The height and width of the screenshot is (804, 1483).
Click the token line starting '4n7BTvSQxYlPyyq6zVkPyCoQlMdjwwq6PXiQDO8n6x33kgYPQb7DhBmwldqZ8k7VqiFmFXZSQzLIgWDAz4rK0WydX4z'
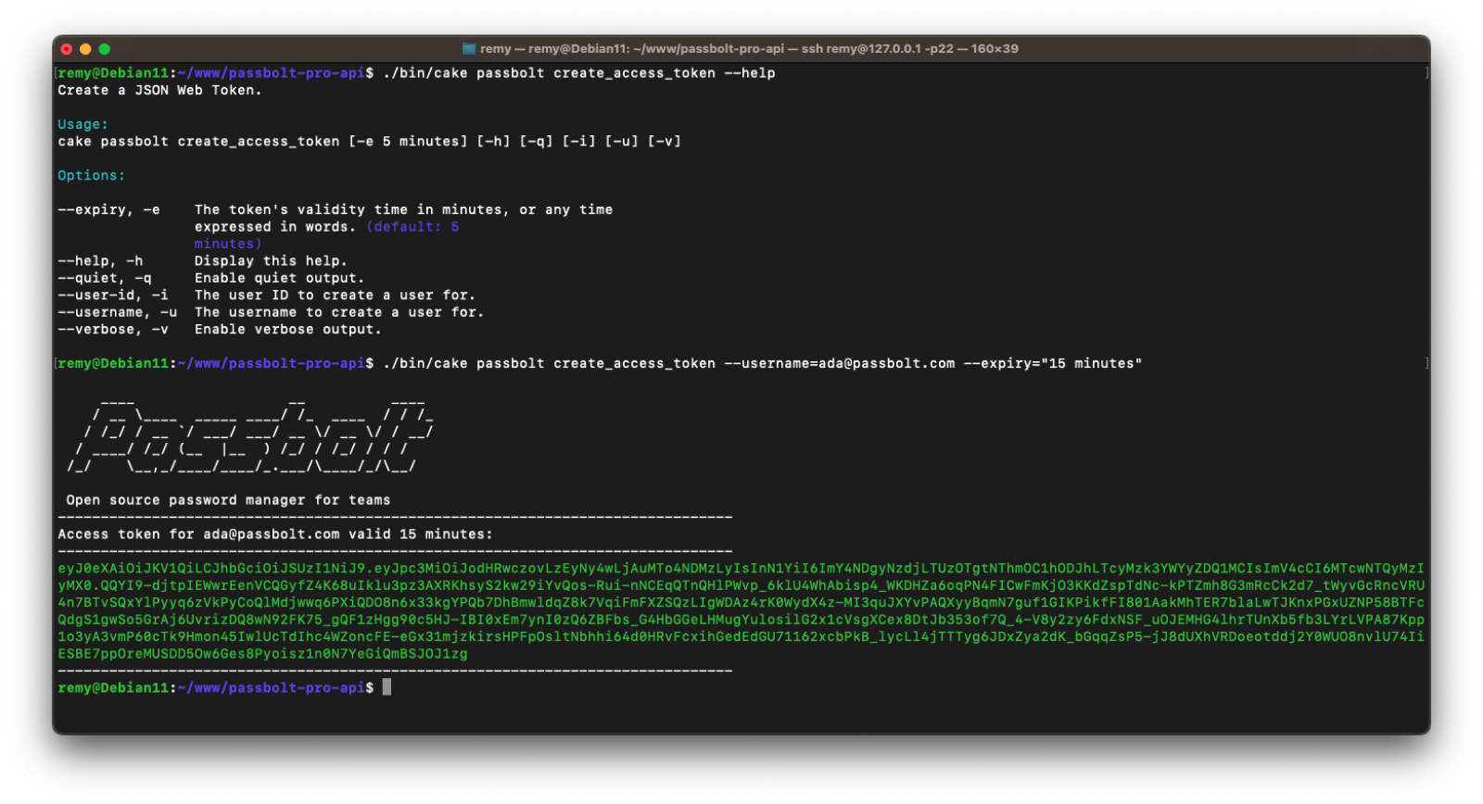coord(741,603)
